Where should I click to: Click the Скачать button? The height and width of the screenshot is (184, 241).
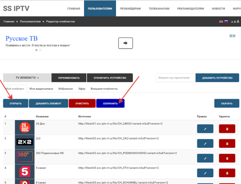click(x=227, y=103)
